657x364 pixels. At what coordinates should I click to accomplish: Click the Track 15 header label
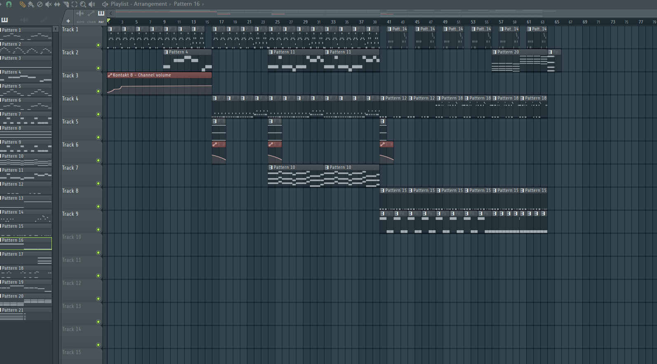pos(72,352)
